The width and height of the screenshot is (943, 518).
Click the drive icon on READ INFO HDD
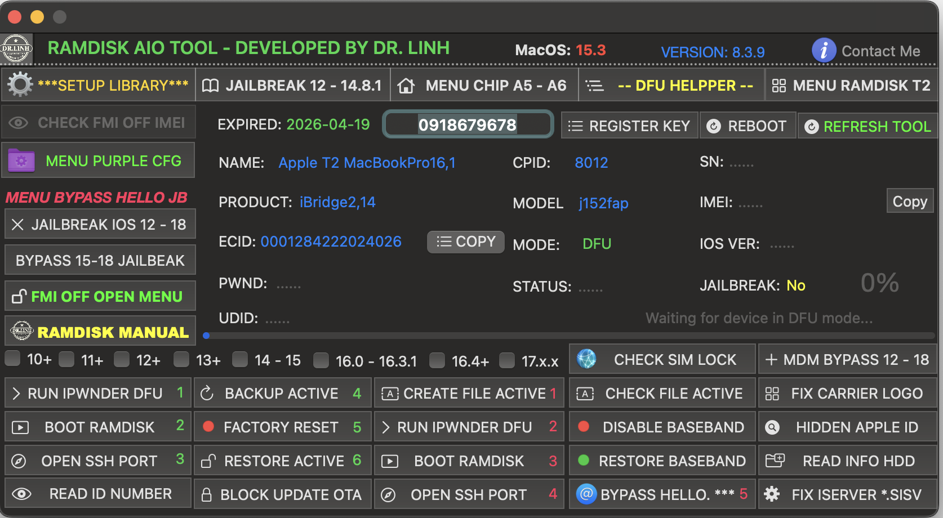pos(775,461)
